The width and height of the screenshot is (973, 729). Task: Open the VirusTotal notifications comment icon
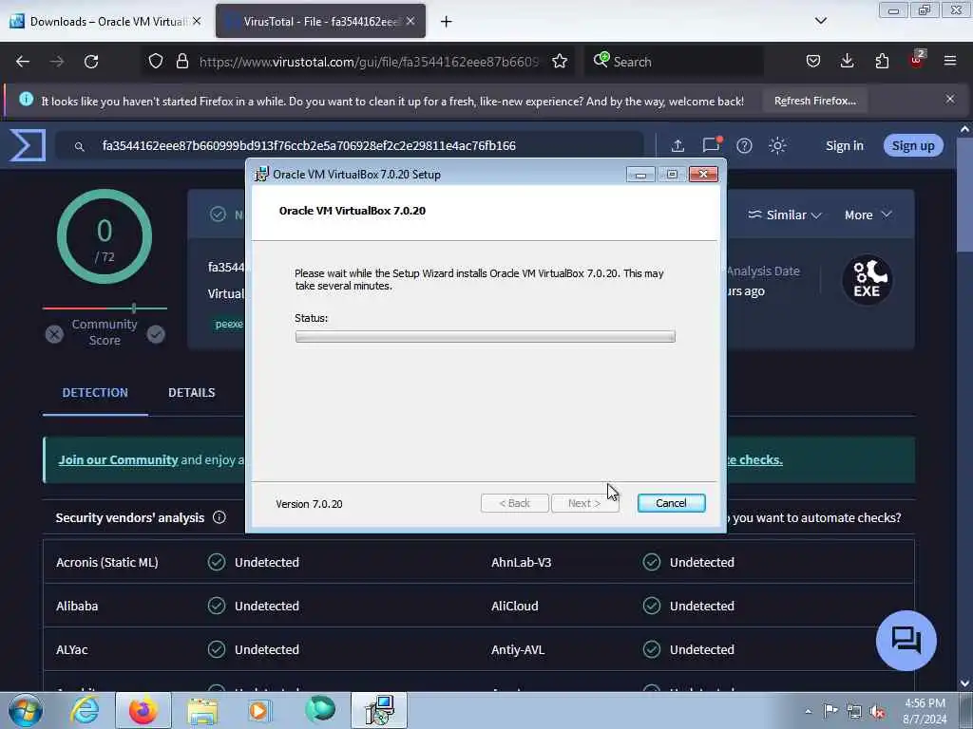coord(711,144)
